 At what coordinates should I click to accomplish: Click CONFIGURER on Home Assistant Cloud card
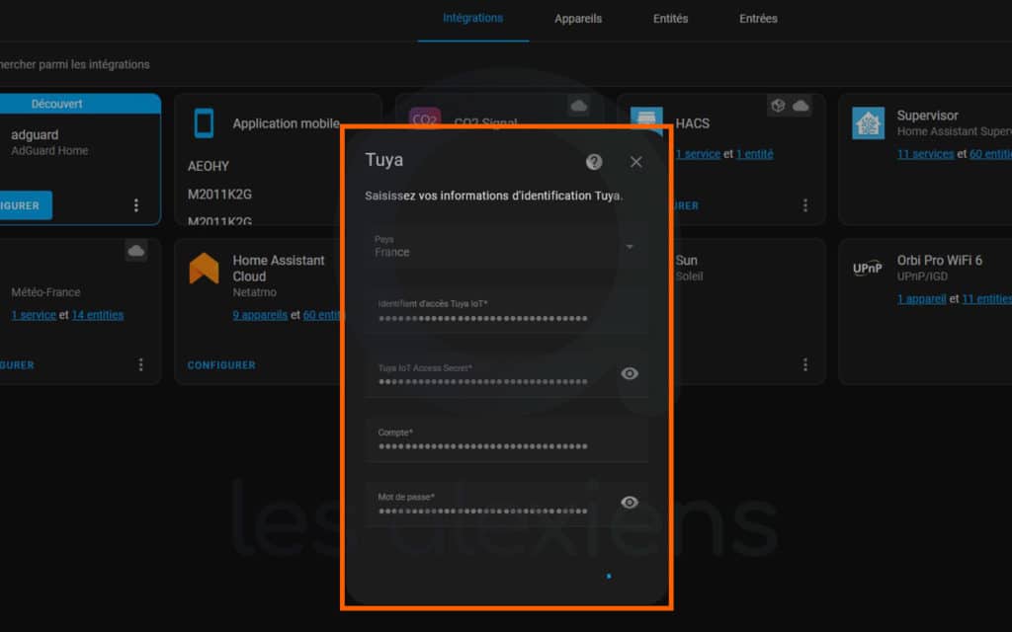221,365
